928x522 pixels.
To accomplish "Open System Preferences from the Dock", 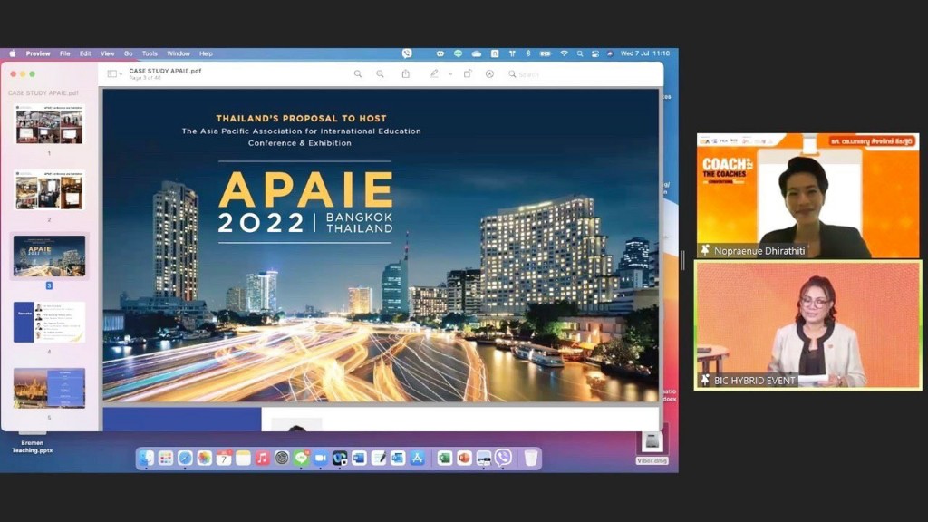I will tap(282, 458).
